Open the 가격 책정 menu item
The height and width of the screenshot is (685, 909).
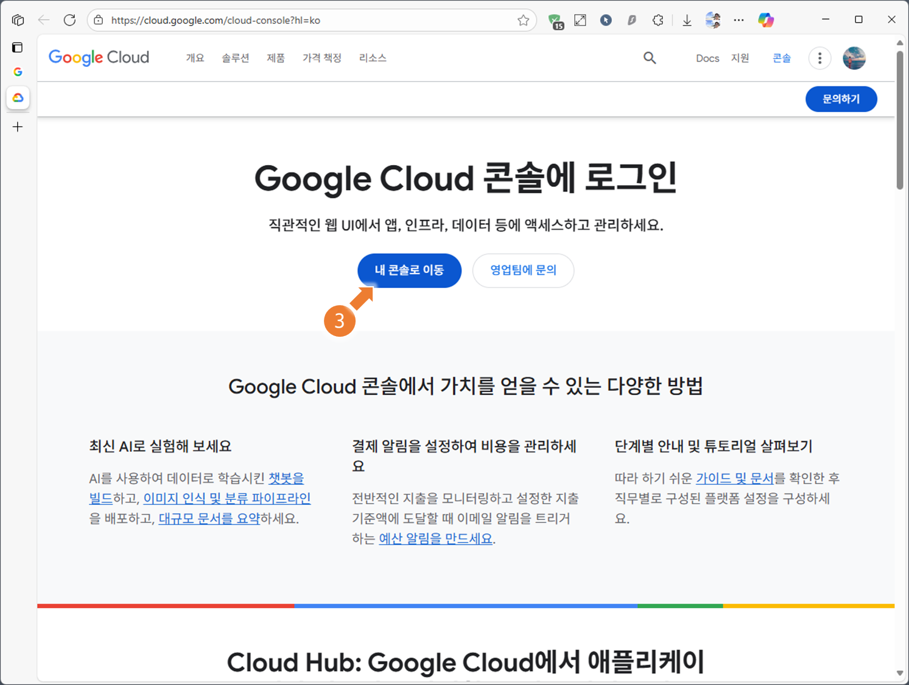click(322, 58)
